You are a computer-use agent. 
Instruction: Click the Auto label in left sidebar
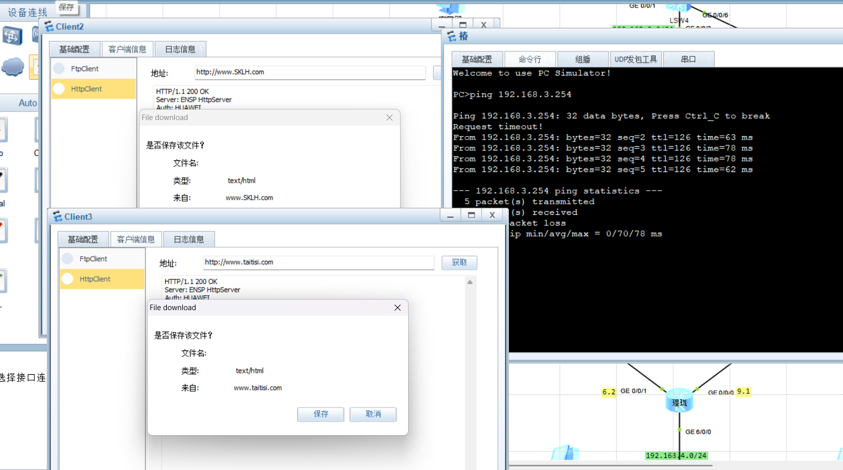[28, 103]
